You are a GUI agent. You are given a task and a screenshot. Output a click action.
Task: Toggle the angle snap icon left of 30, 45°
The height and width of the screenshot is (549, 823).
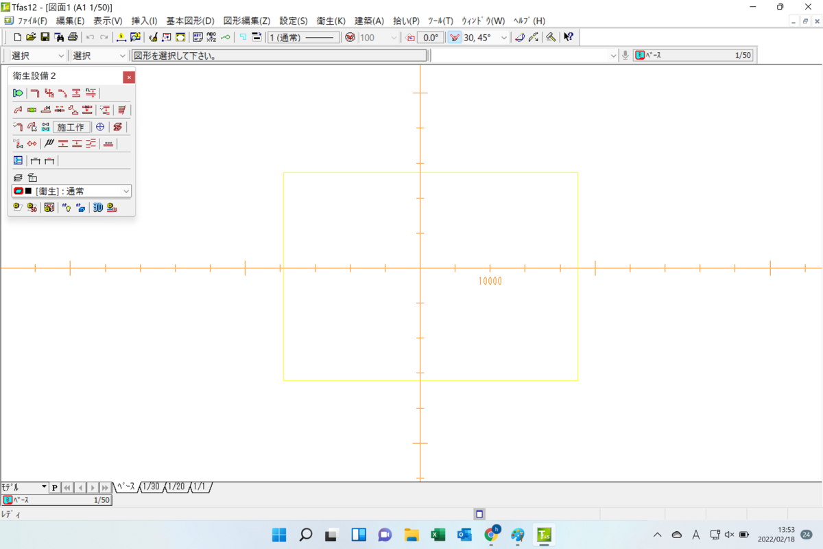point(455,38)
